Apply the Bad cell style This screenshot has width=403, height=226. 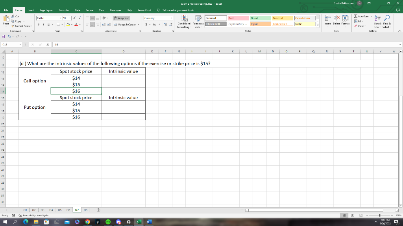pos(238,18)
